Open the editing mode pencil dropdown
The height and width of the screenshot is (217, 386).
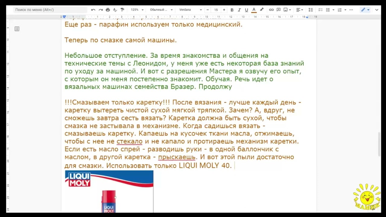pyautogui.click(x=365, y=10)
